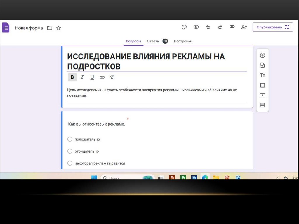
Task: Click the undo arrow icon
Action: coord(208,27)
